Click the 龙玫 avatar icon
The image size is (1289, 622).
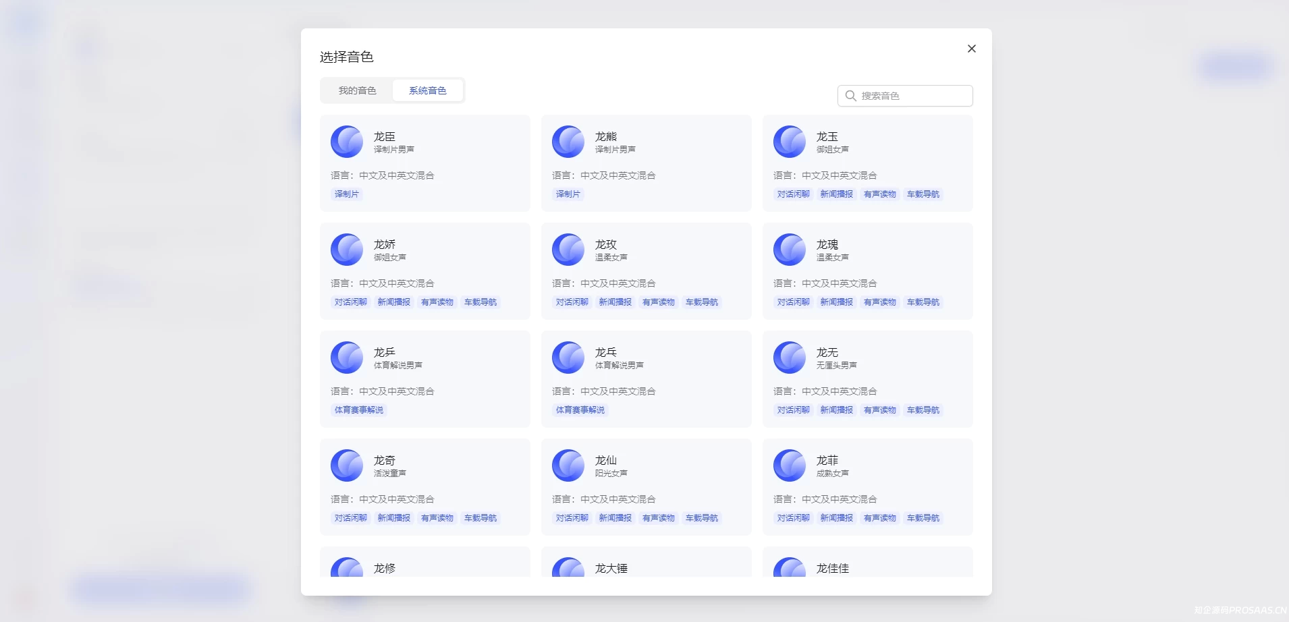click(x=568, y=250)
